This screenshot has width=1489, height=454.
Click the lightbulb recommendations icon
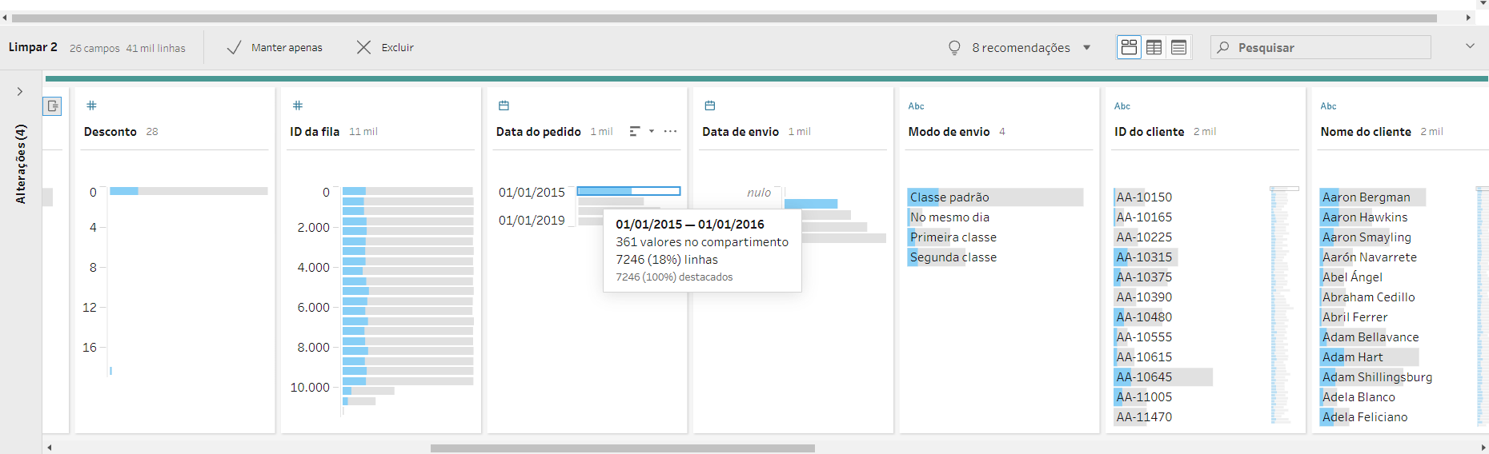[x=954, y=48]
